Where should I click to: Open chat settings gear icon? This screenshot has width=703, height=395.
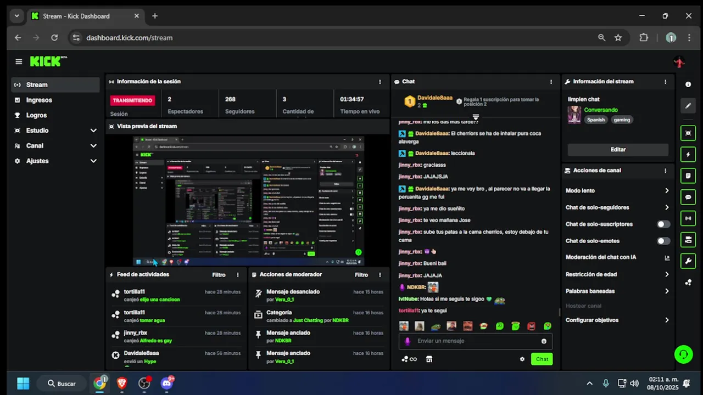[522, 359]
